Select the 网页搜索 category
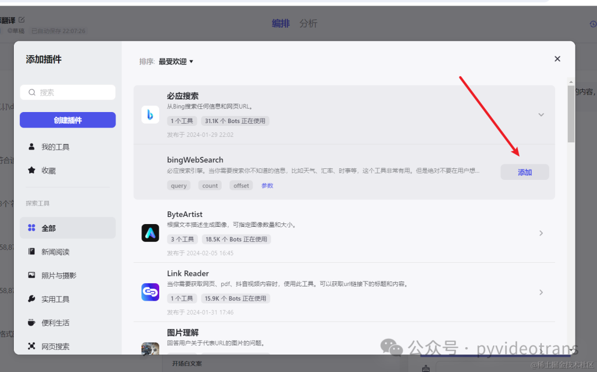Viewport: 597px width, 372px height. click(x=68, y=346)
